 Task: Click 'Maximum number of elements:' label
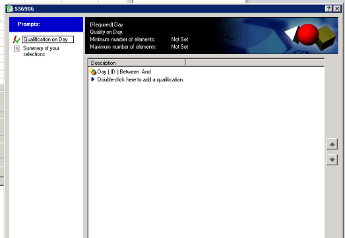(123, 47)
